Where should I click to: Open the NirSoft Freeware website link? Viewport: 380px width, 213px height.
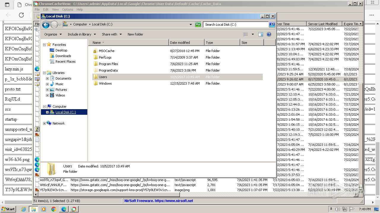point(159,201)
